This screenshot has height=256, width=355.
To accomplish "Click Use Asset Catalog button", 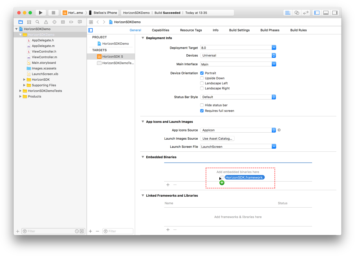I will (217, 139).
